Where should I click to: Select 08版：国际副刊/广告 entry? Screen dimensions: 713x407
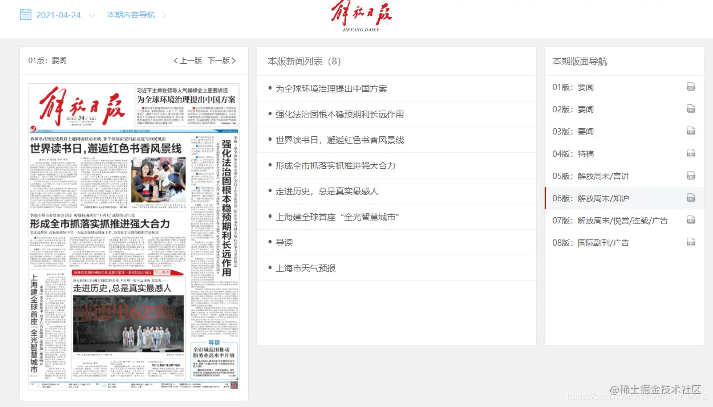[x=591, y=243]
